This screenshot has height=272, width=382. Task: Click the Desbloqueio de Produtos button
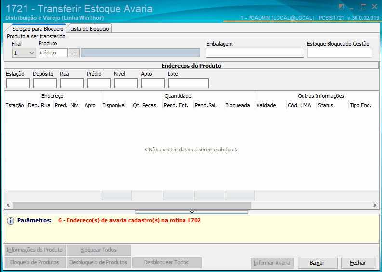(x=99, y=262)
